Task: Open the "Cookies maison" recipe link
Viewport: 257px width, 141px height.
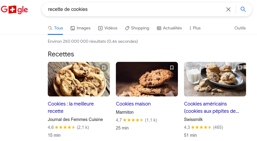Action: tap(133, 104)
